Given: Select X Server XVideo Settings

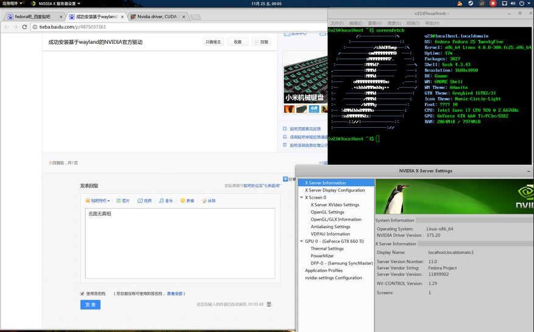Looking at the screenshot, I should pyautogui.click(x=335, y=205).
